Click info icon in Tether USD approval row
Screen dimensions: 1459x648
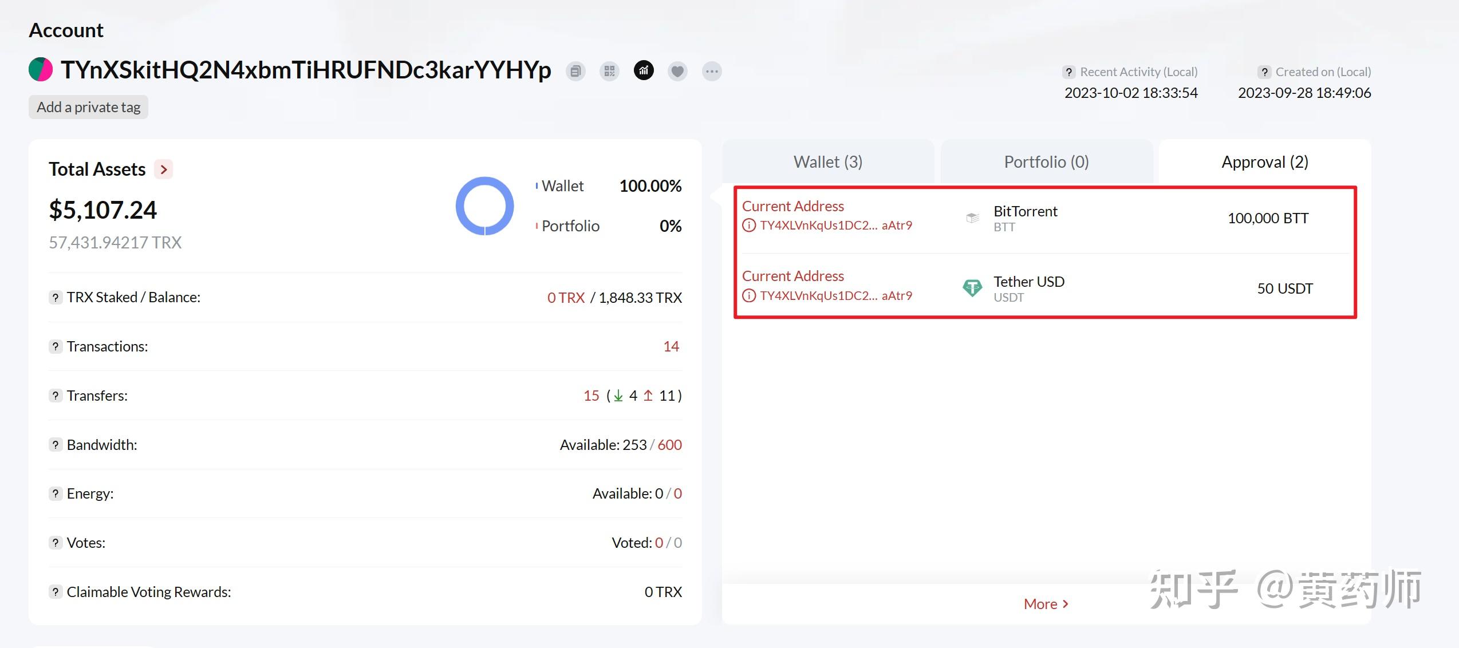coord(749,296)
